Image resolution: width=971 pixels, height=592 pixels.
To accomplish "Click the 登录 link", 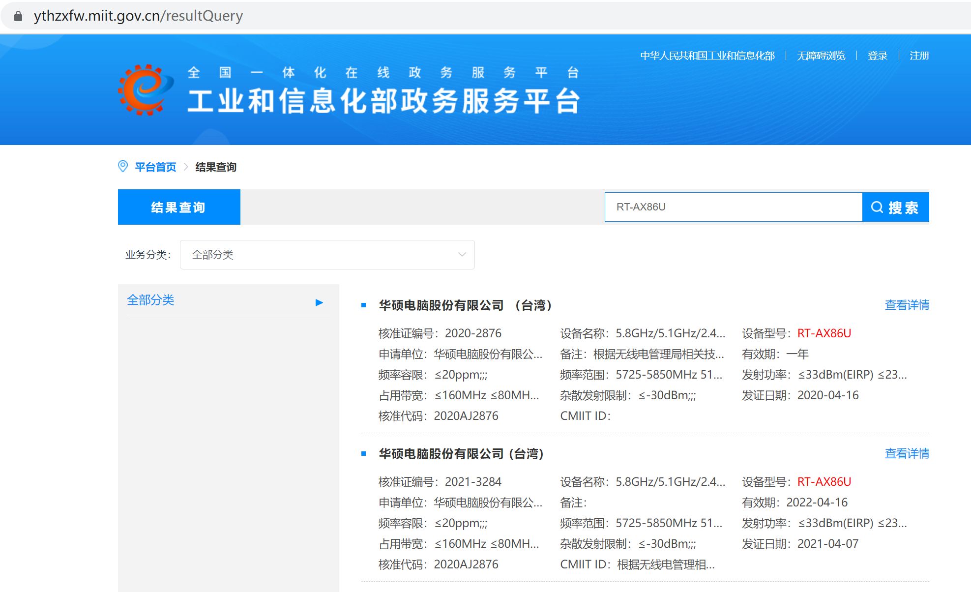I will 878,56.
